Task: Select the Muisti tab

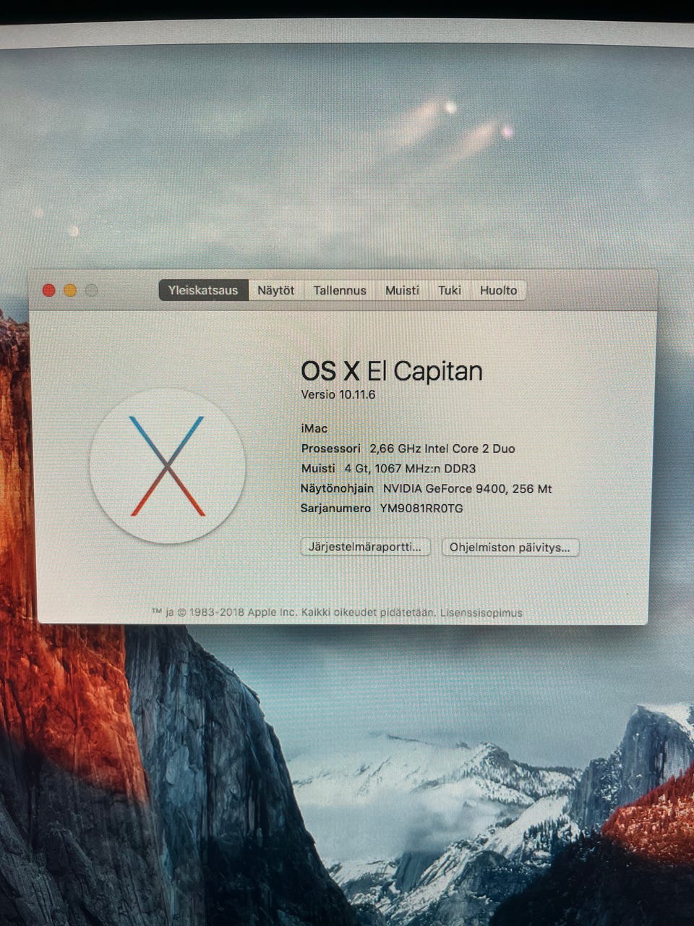Action: click(402, 290)
